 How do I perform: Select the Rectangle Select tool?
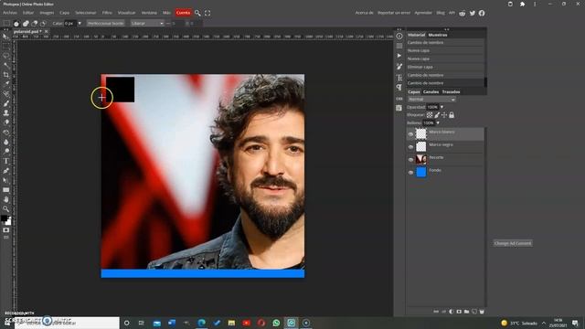5,47
